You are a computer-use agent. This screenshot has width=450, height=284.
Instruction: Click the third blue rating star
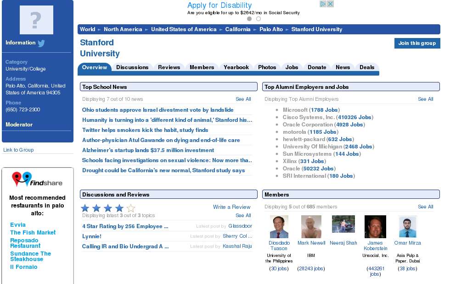pyautogui.click(x=108, y=208)
